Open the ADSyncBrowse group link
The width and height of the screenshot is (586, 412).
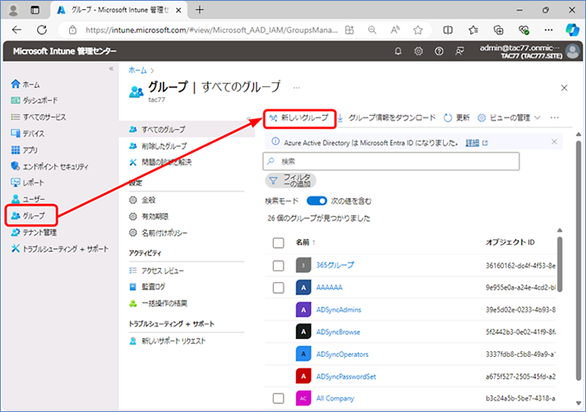click(x=338, y=332)
